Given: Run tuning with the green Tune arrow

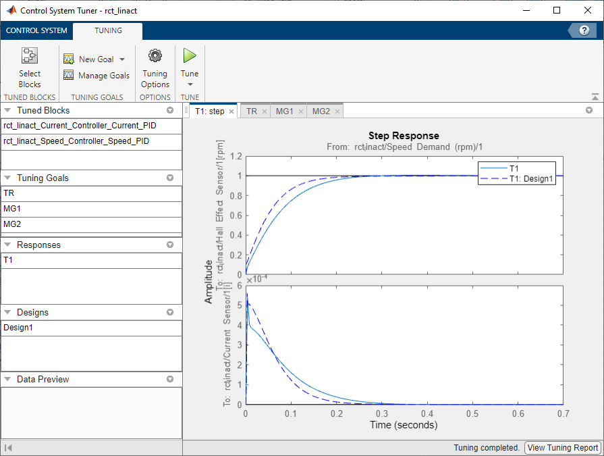Looking at the screenshot, I should pos(190,56).
